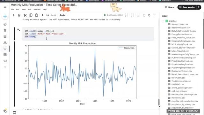The image size is (204, 115).
Task: Click inside the df1.plot code cell
Action: tap(88, 34)
